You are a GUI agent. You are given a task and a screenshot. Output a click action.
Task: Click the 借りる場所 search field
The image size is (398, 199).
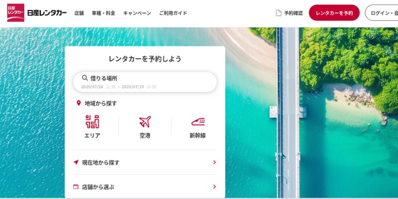[x=145, y=82]
